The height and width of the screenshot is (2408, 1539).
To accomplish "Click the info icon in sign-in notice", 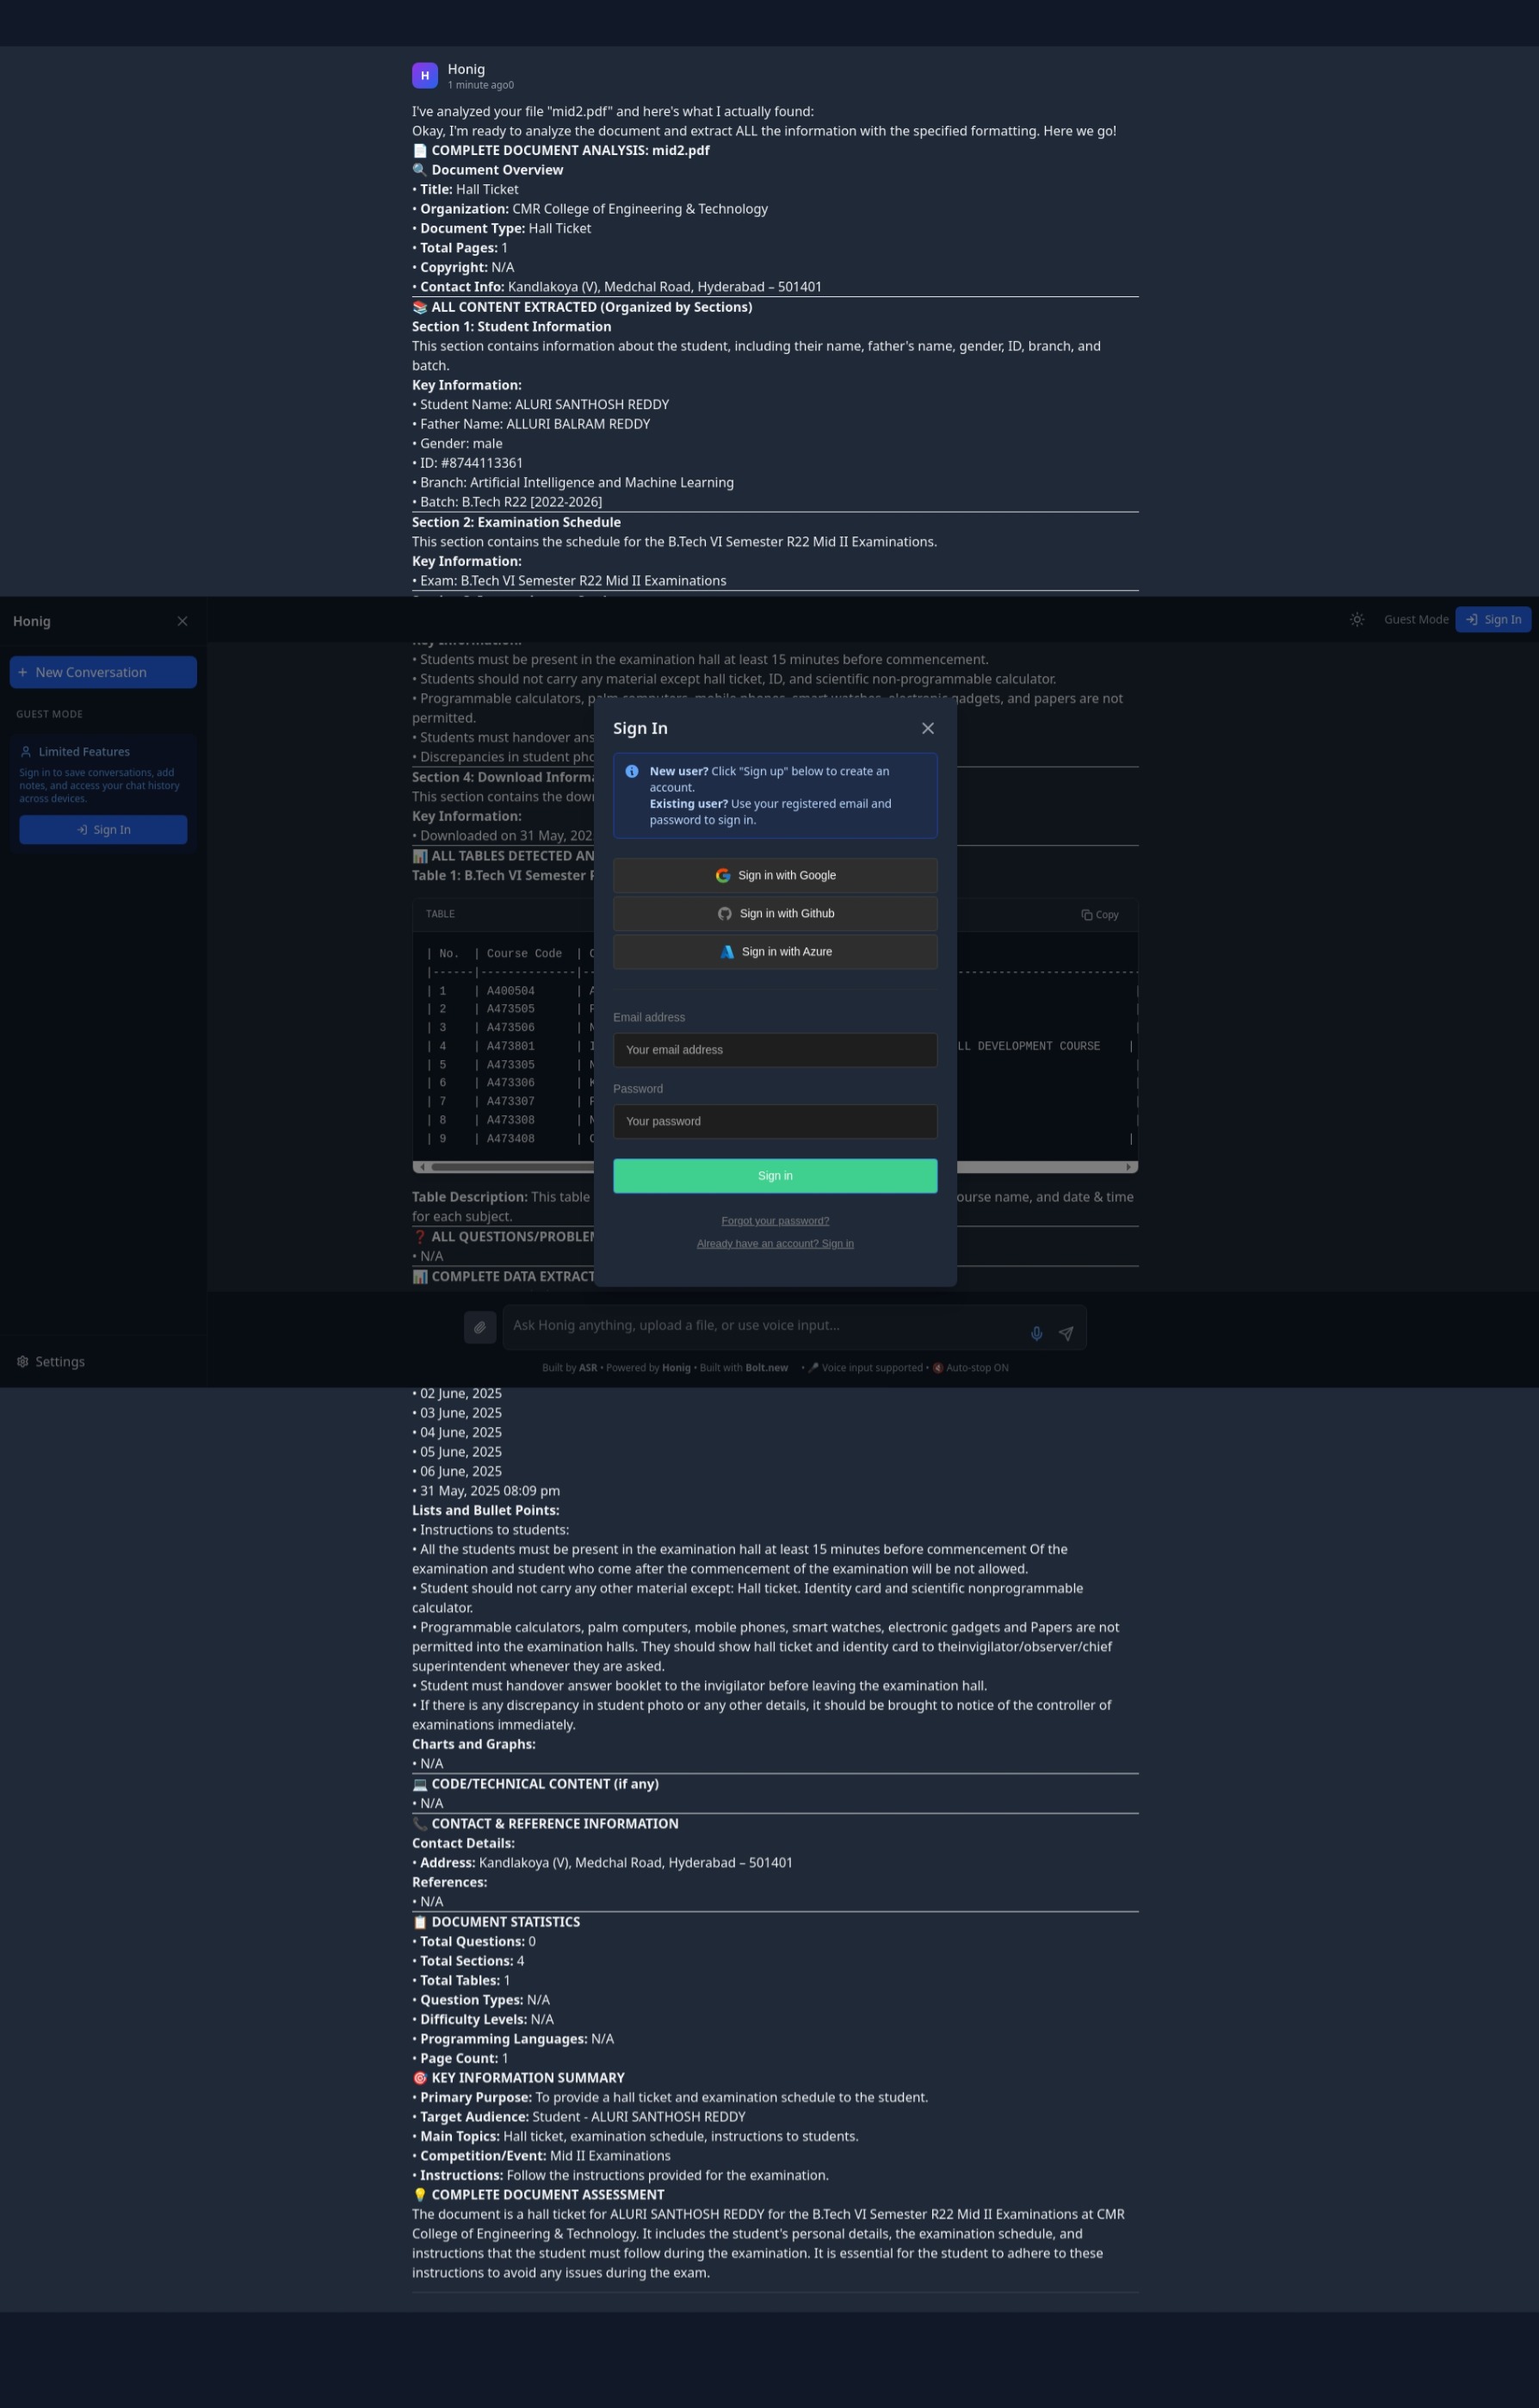I will coord(632,771).
